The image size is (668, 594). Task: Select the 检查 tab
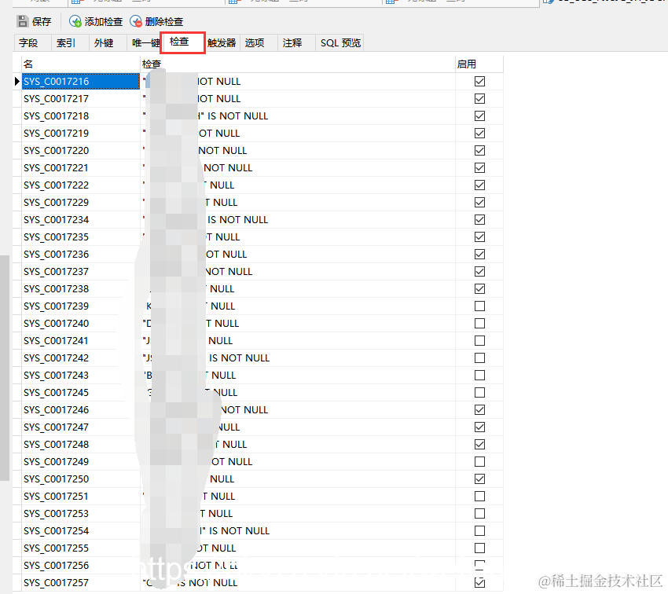pyautogui.click(x=183, y=42)
